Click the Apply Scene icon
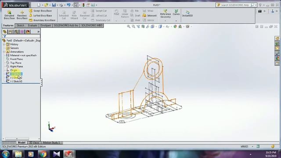 pos(180,26)
